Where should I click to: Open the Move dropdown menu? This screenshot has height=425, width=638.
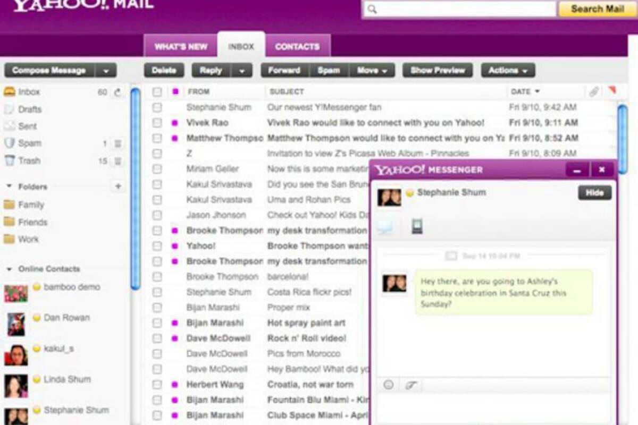(x=372, y=70)
